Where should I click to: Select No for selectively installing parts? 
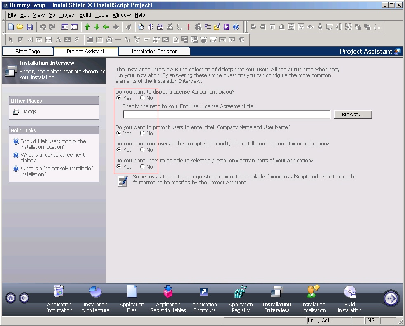(x=142, y=166)
